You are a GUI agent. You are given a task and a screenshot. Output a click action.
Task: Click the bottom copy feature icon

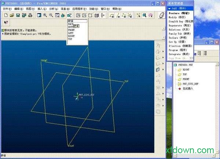(x=158, y=112)
